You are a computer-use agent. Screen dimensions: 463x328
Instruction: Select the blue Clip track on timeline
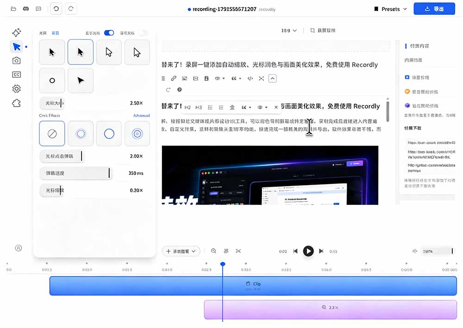click(x=253, y=285)
